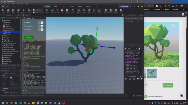Switch to the Avatar ribbon tab
Viewport: 188px width, 105px height.
[x=55, y=6]
